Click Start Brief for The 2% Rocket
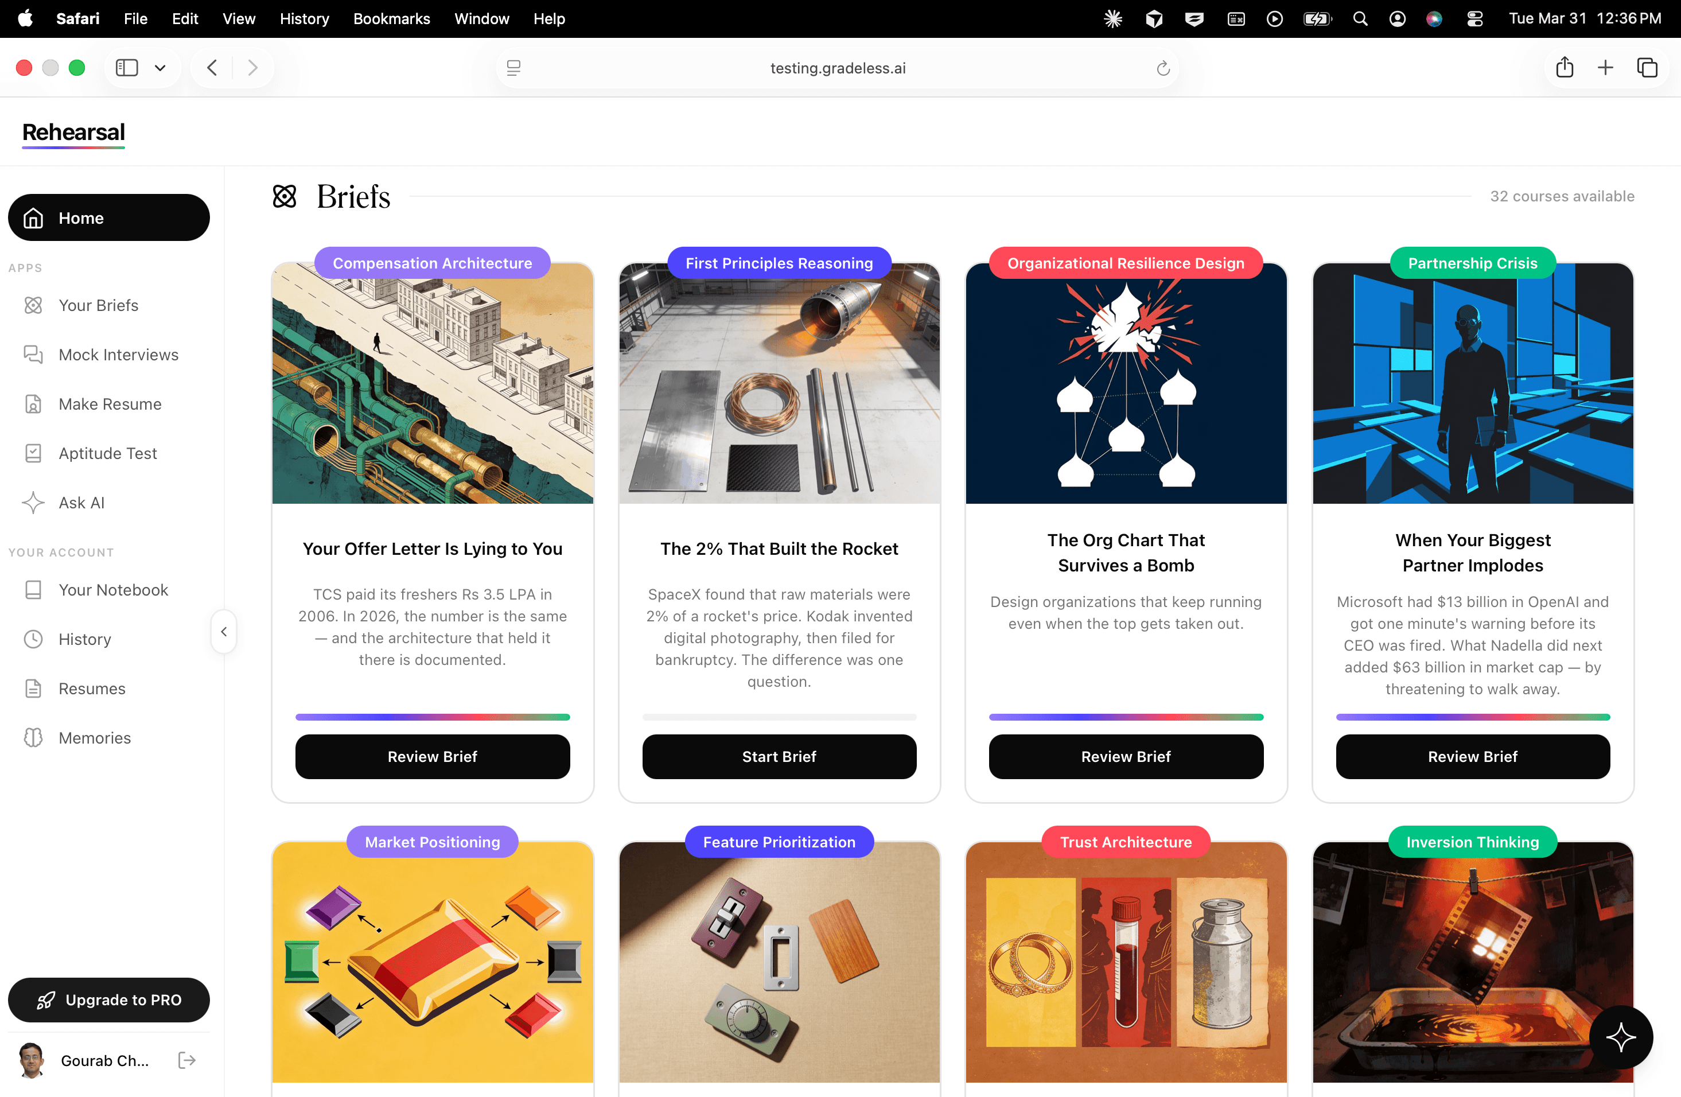 [x=779, y=757]
